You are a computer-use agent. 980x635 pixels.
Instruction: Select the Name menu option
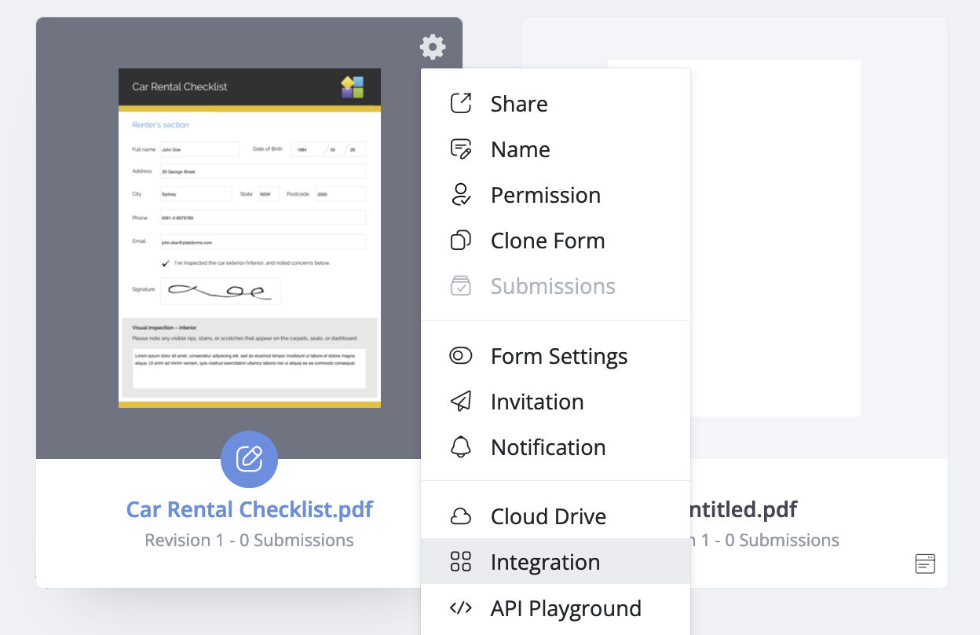pyautogui.click(x=520, y=149)
